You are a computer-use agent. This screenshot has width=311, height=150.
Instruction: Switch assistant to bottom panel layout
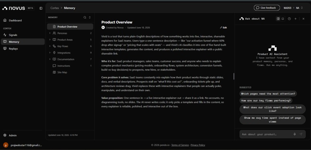tap(283, 19)
